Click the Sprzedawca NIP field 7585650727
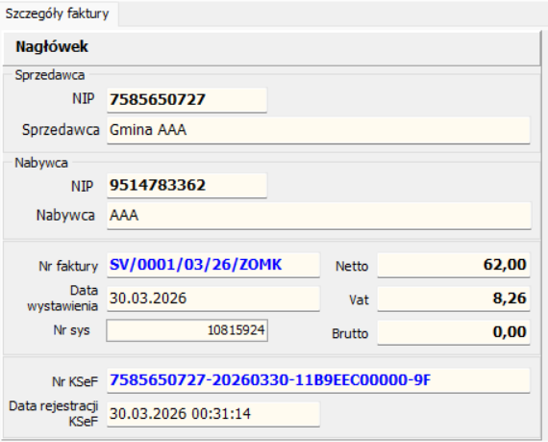 pyautogui.click(x=187, y=100)
